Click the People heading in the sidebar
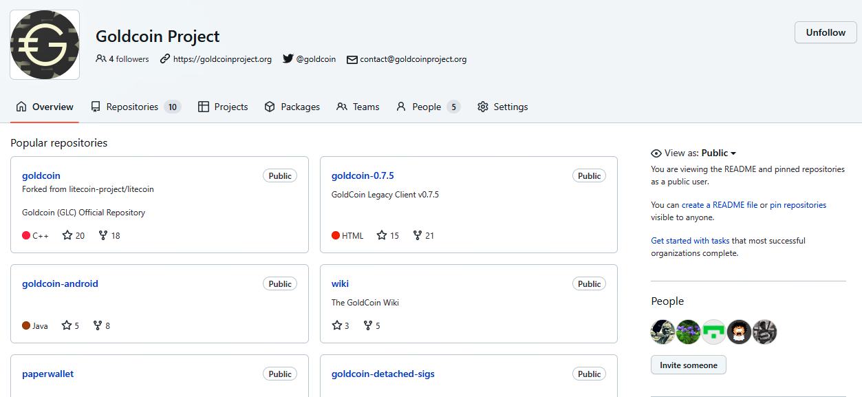The width and height of the screenshot is (862, 397). tap(667, 301)
